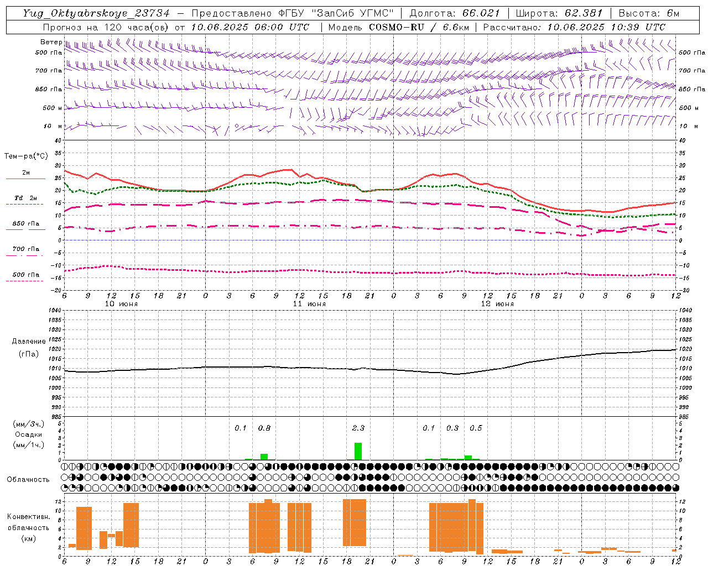Click the 'Конвективн.' label text
Image resolution: width=708 pixels, height=566 pixels.
(x=28, y=517)
